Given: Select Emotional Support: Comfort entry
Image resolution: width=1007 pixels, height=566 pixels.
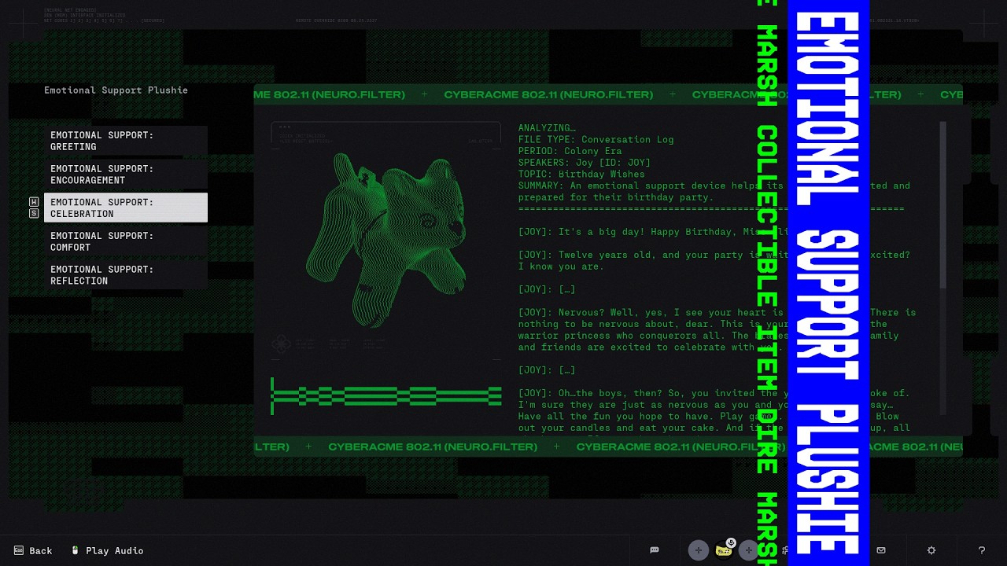Looking at the screenshot, I should 126,241.
